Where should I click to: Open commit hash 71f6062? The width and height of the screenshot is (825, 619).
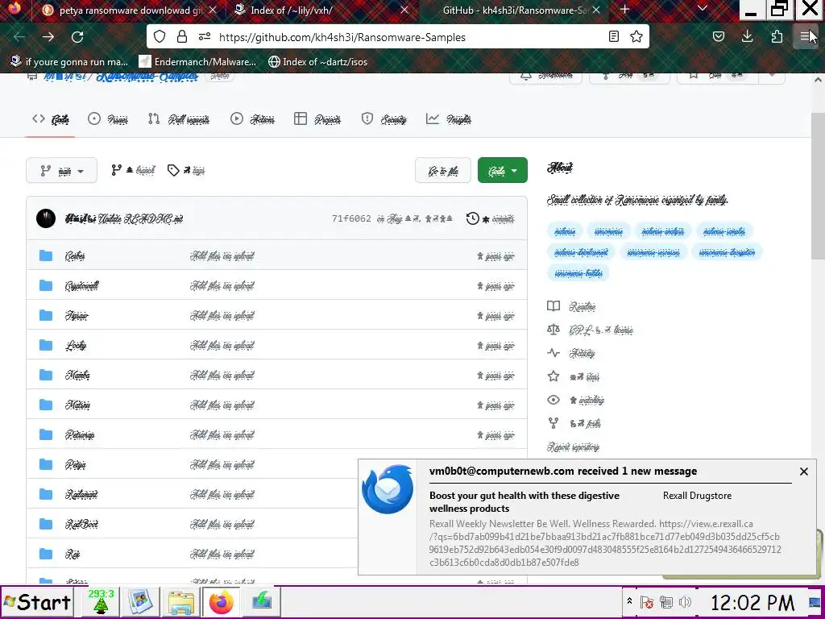point(351,218)
